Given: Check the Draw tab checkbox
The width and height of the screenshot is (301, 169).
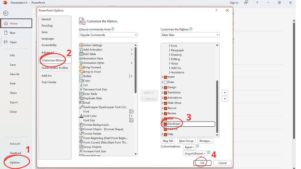Looking at the screenshot, I should click(166, 82).
